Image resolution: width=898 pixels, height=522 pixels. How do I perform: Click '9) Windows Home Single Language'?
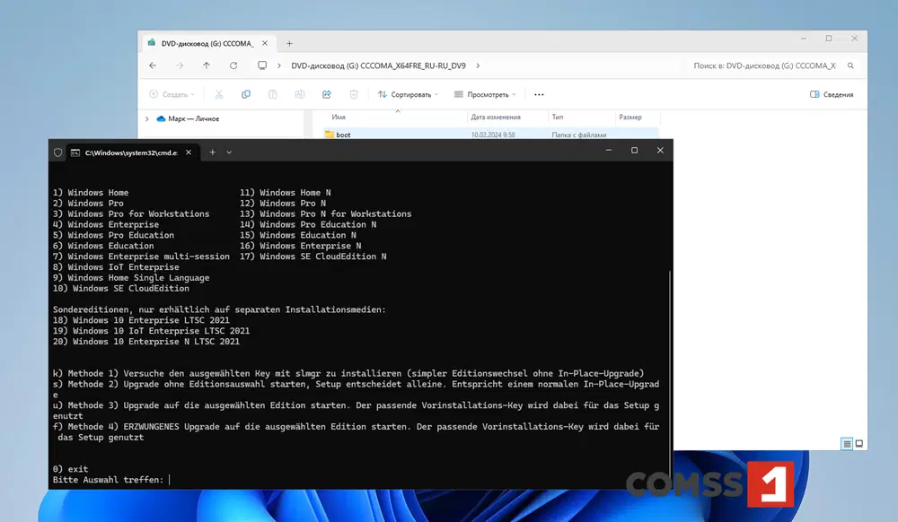[x=131, y=278]
